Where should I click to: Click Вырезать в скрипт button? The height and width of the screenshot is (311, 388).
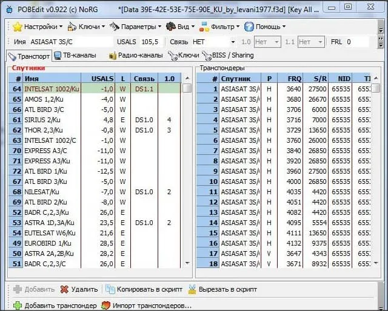coord(222,289)
